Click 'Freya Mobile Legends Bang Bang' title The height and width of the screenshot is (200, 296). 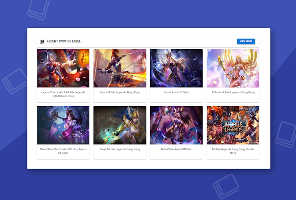tap(120, 149)
